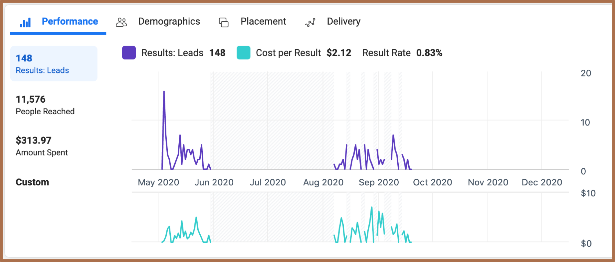Click the highest May 2020 leads spike

click(164, 92)
